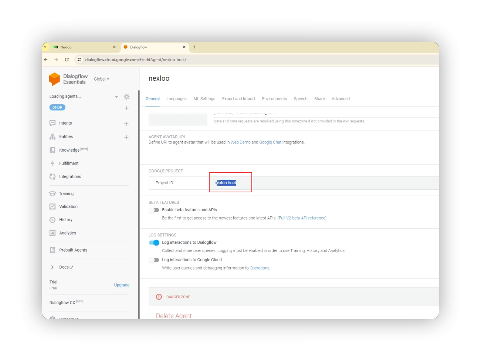Click the Validation checkmark icon
Viewport: 481px width, 361px height.
tap(52, 206)
